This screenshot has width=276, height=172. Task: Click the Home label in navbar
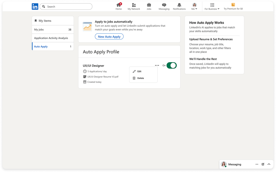119,9
